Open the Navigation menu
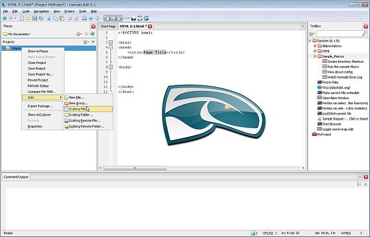370x237 pixels. click(42, 11)
